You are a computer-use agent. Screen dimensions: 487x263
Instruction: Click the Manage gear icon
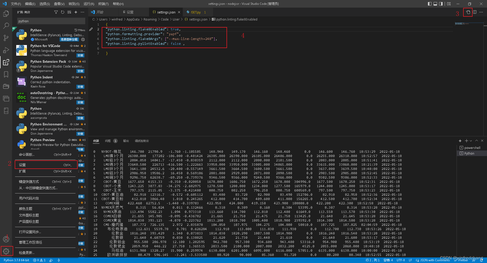click(x=6, y=251)
